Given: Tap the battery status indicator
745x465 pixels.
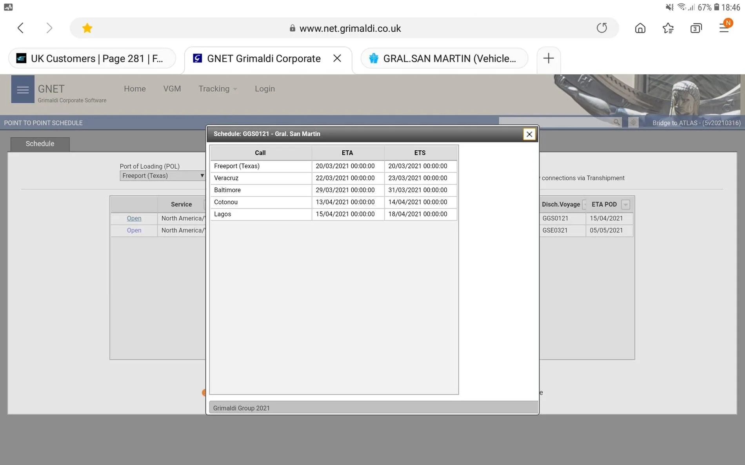Looking at the screenshot, I should 716,7.
